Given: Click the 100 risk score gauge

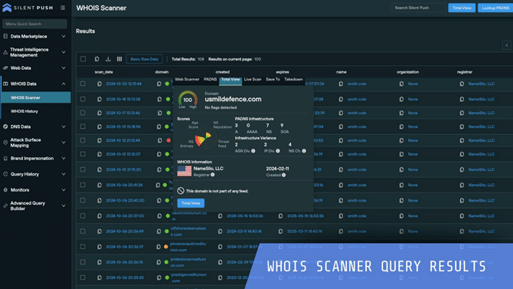Looking at the screenshot, I should 188,100.
